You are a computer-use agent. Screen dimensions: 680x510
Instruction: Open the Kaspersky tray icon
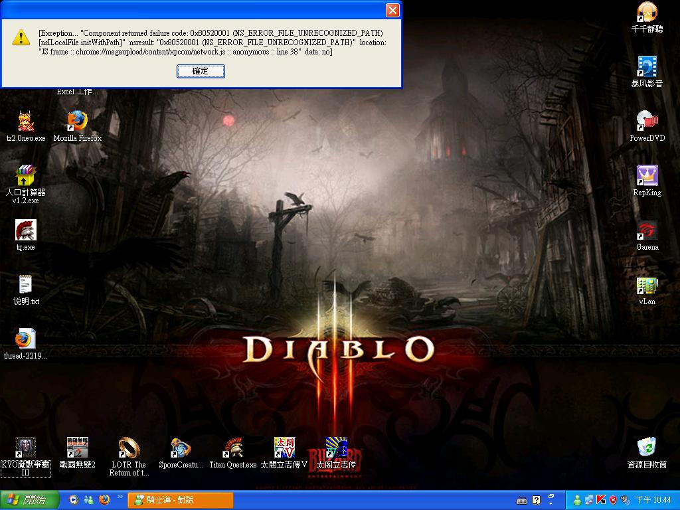coord(600,500)
